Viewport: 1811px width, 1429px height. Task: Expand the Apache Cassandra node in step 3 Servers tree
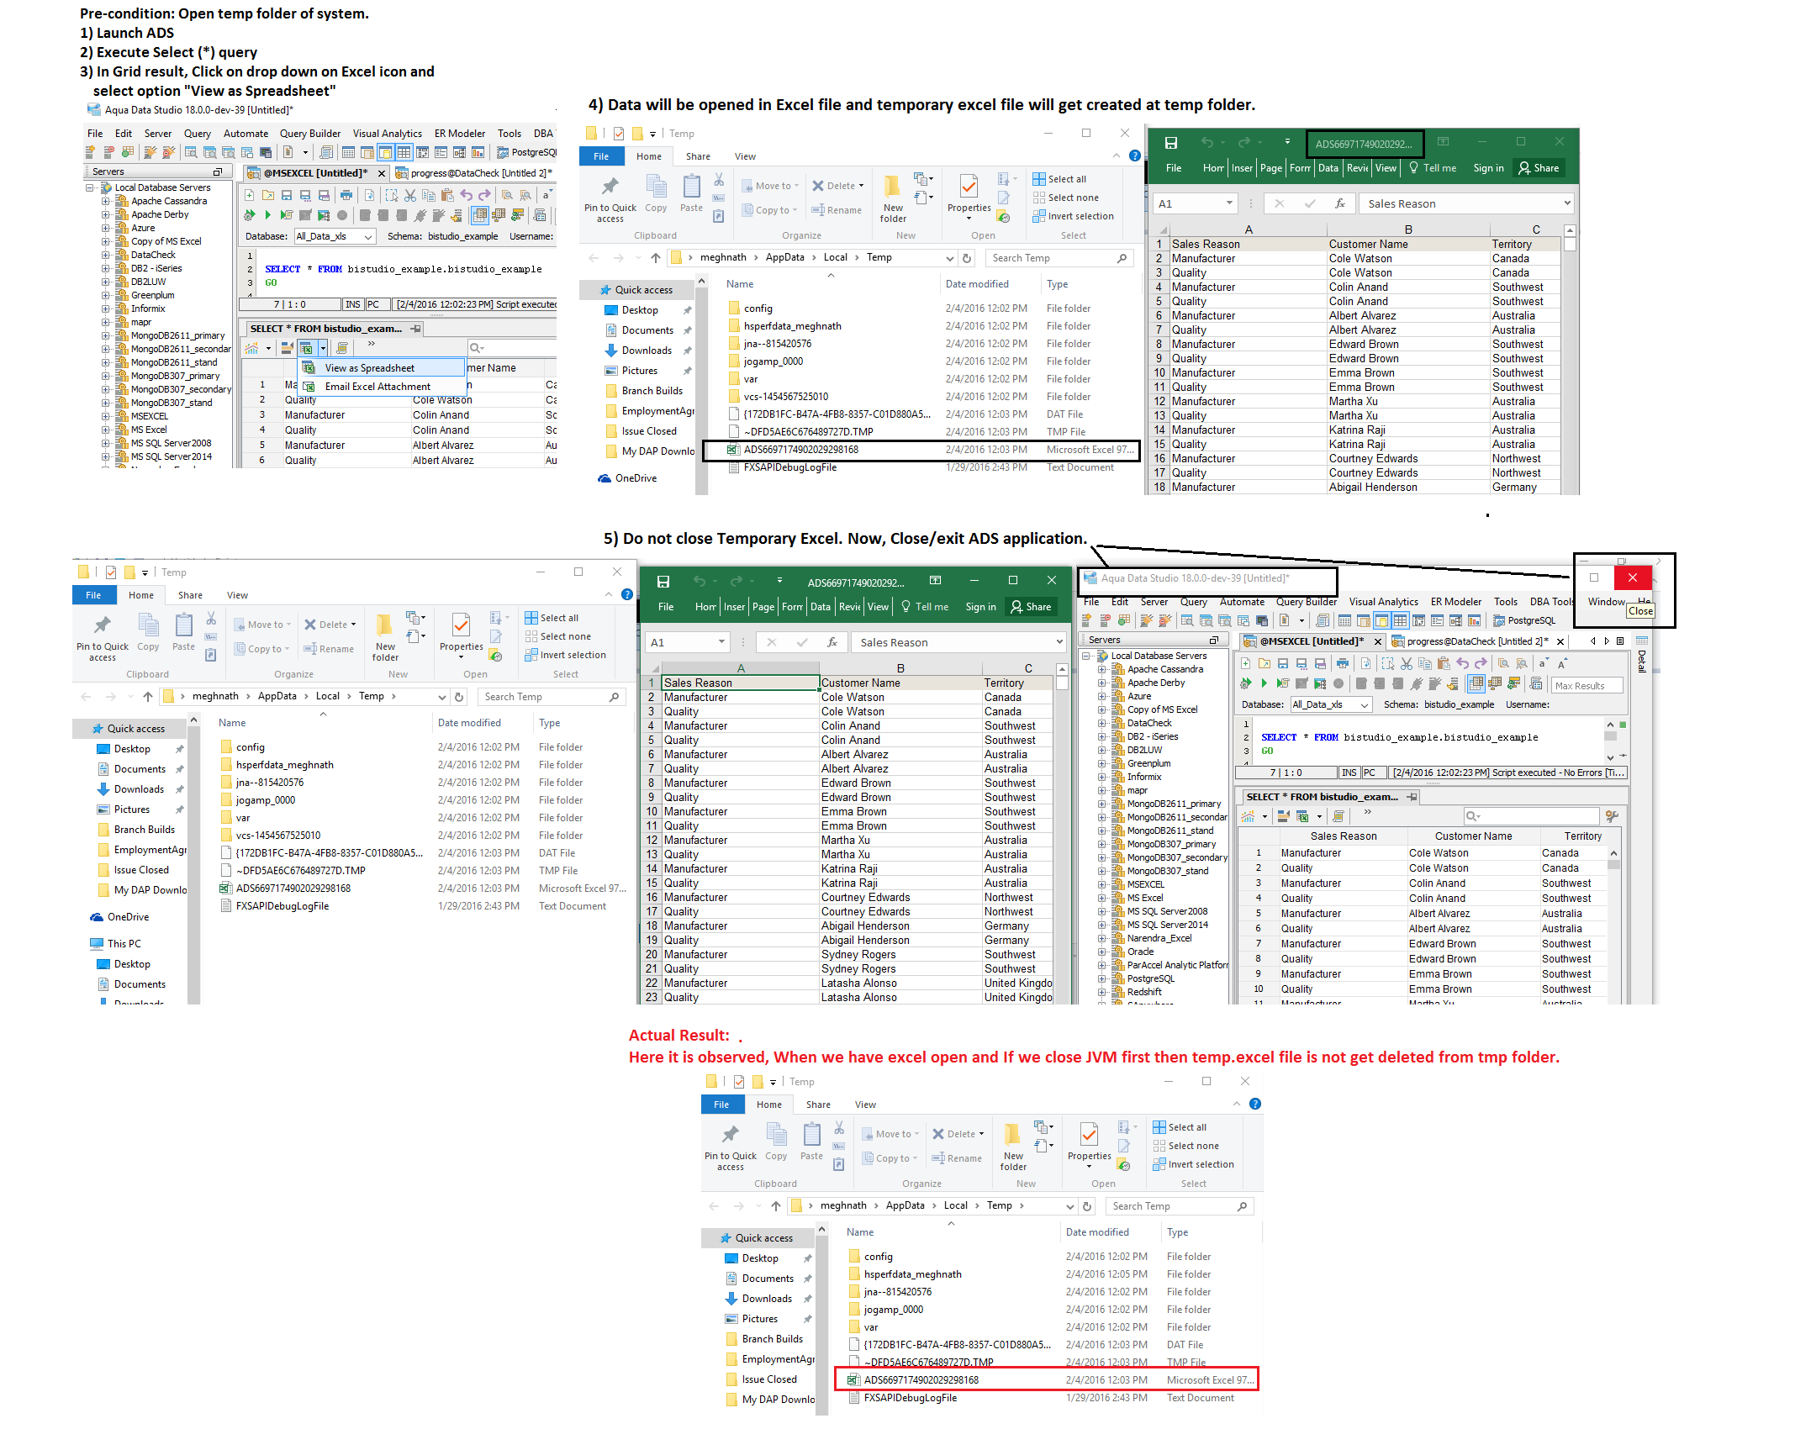106,201
